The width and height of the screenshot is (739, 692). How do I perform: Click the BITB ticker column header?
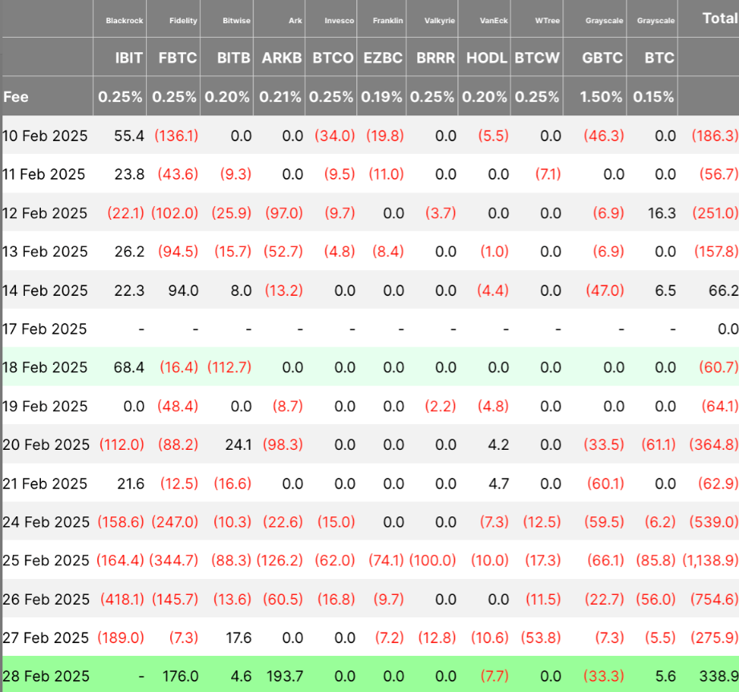tap(233, 58)
